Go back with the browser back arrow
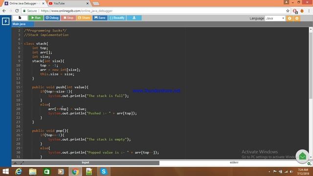 [4, 11]
